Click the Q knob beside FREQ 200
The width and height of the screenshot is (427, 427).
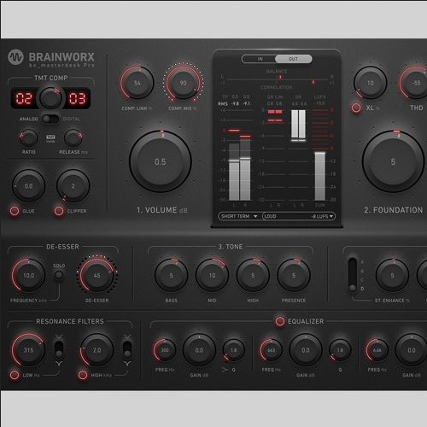point(233,350)
